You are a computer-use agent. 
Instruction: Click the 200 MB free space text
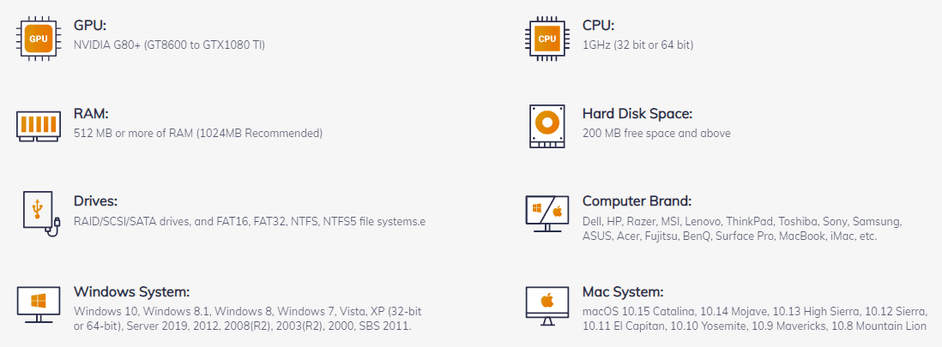pos(656,133)
